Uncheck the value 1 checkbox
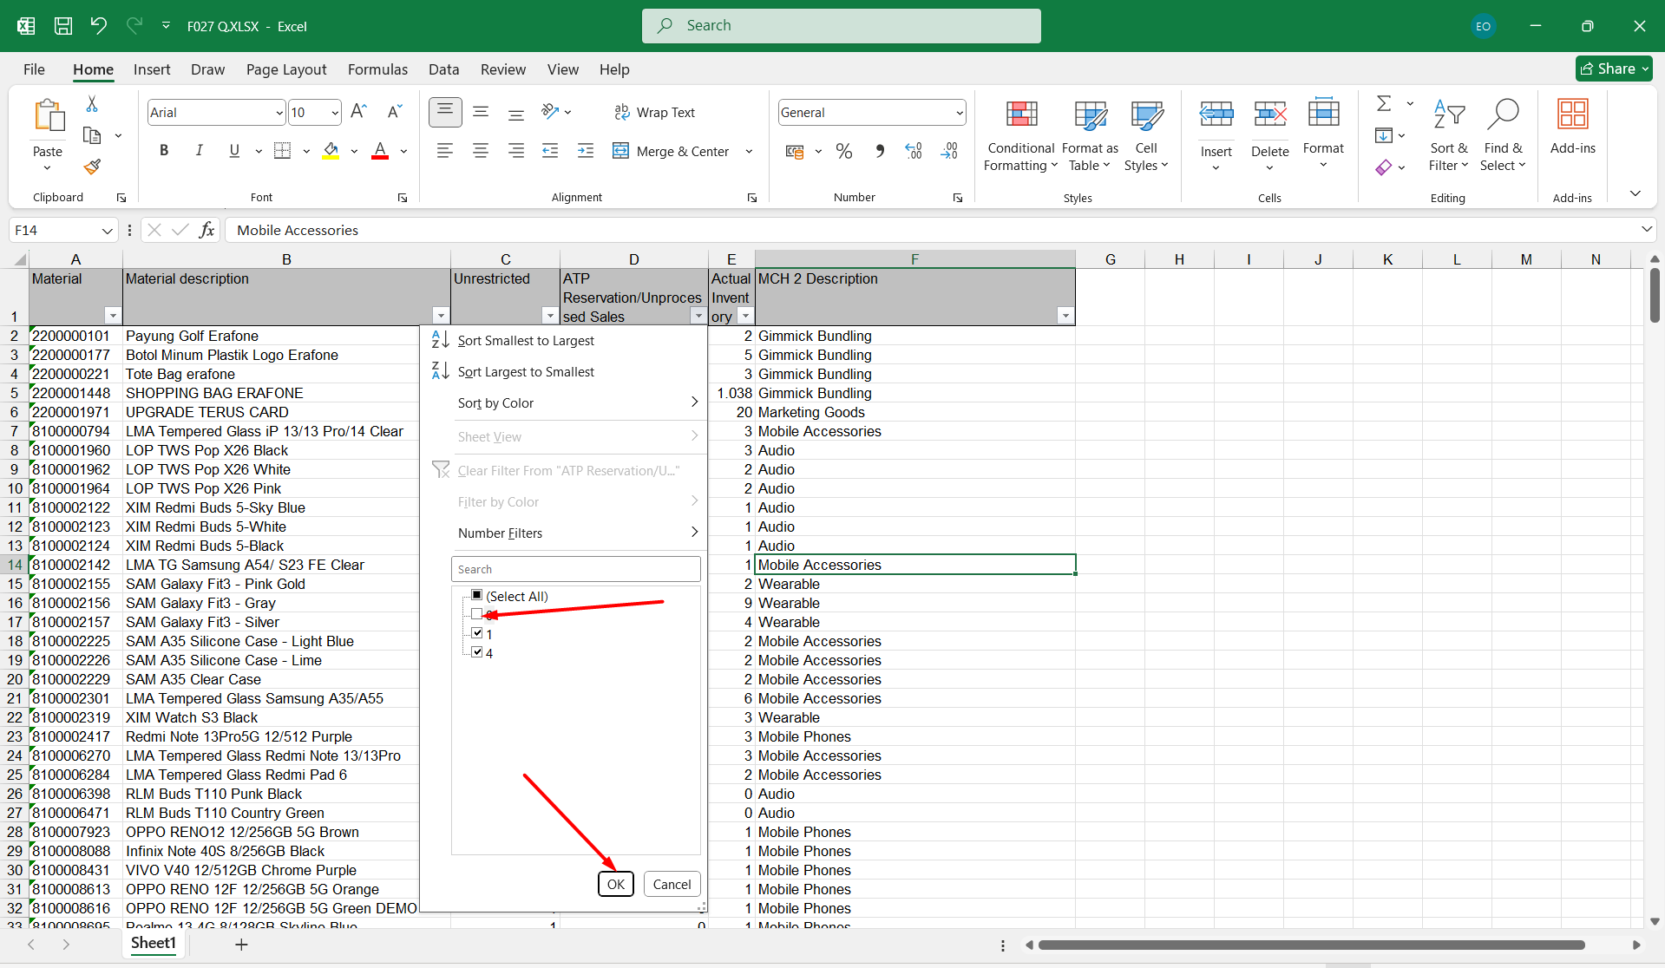This screenshot has height=968, width=1665. [476, 633]
